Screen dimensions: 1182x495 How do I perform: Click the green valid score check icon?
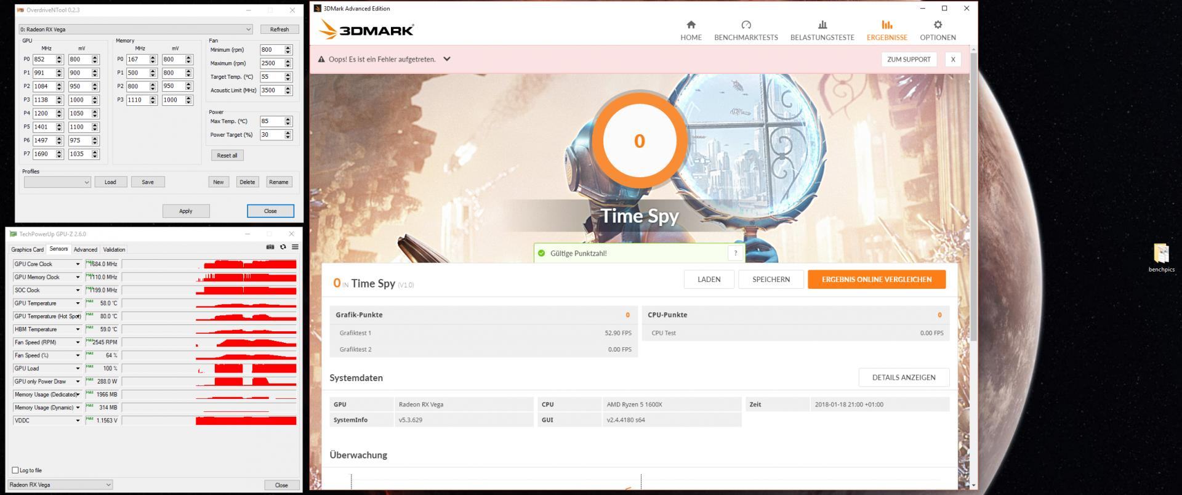542,253
